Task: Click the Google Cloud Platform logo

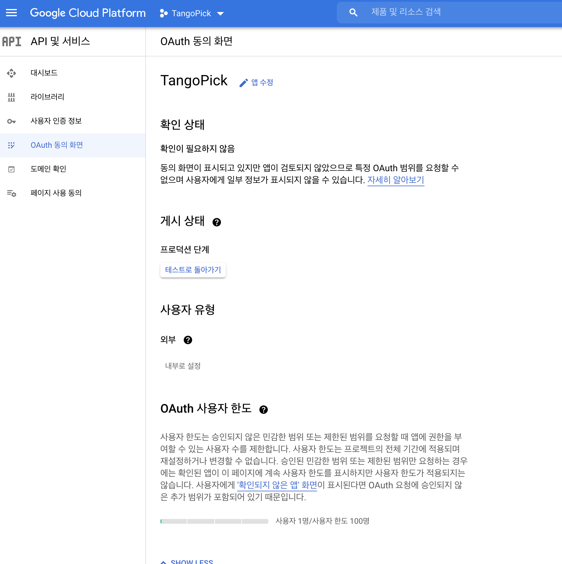Action: pyautogui.click(x=88, y=13)
